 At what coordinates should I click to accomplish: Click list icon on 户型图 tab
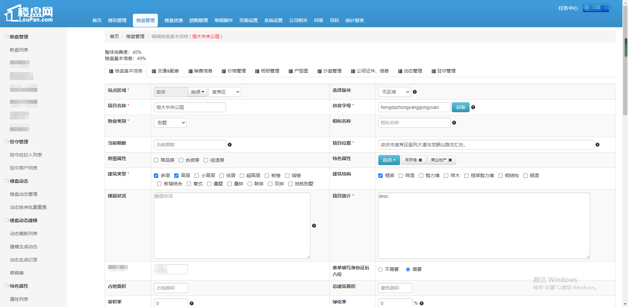pyautogui.click(x=291, y=71)
